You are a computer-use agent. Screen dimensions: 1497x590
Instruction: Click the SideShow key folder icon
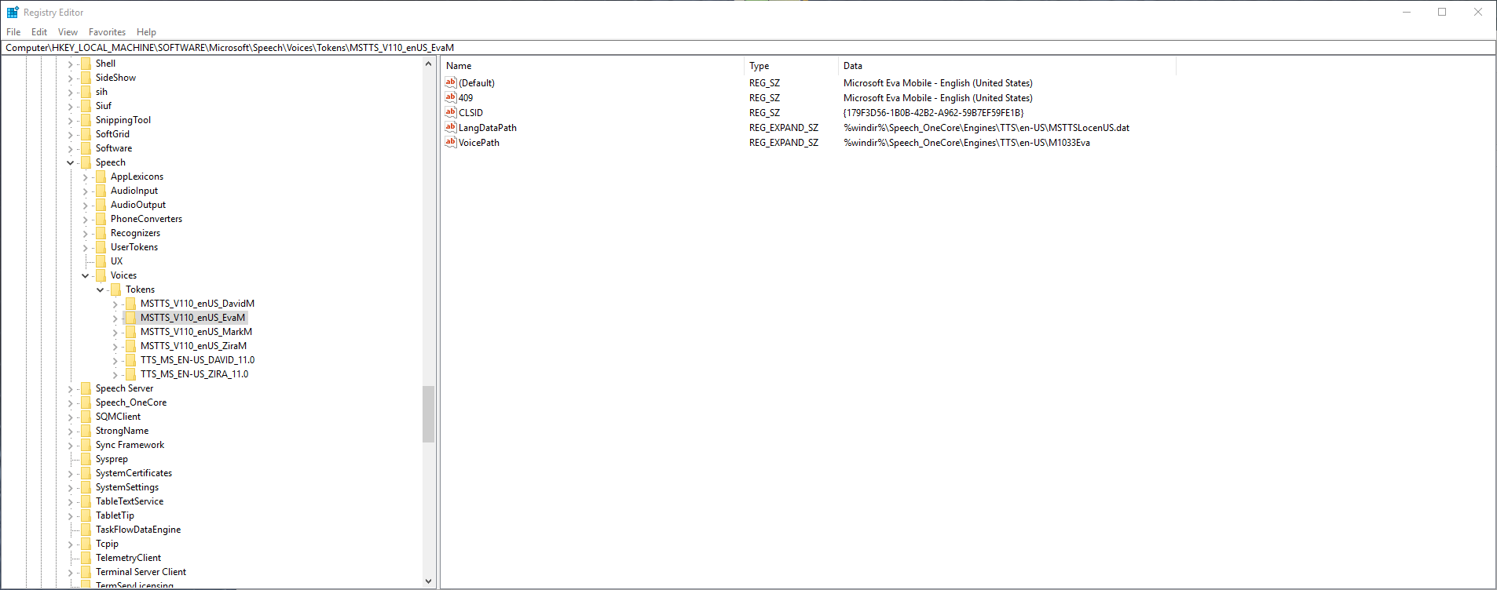86,78
